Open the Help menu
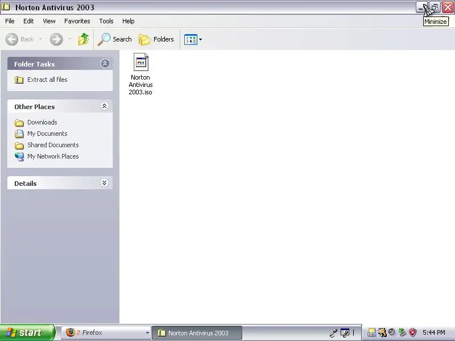455x341 pixels. pyautogui.click(x=129, y=21)
